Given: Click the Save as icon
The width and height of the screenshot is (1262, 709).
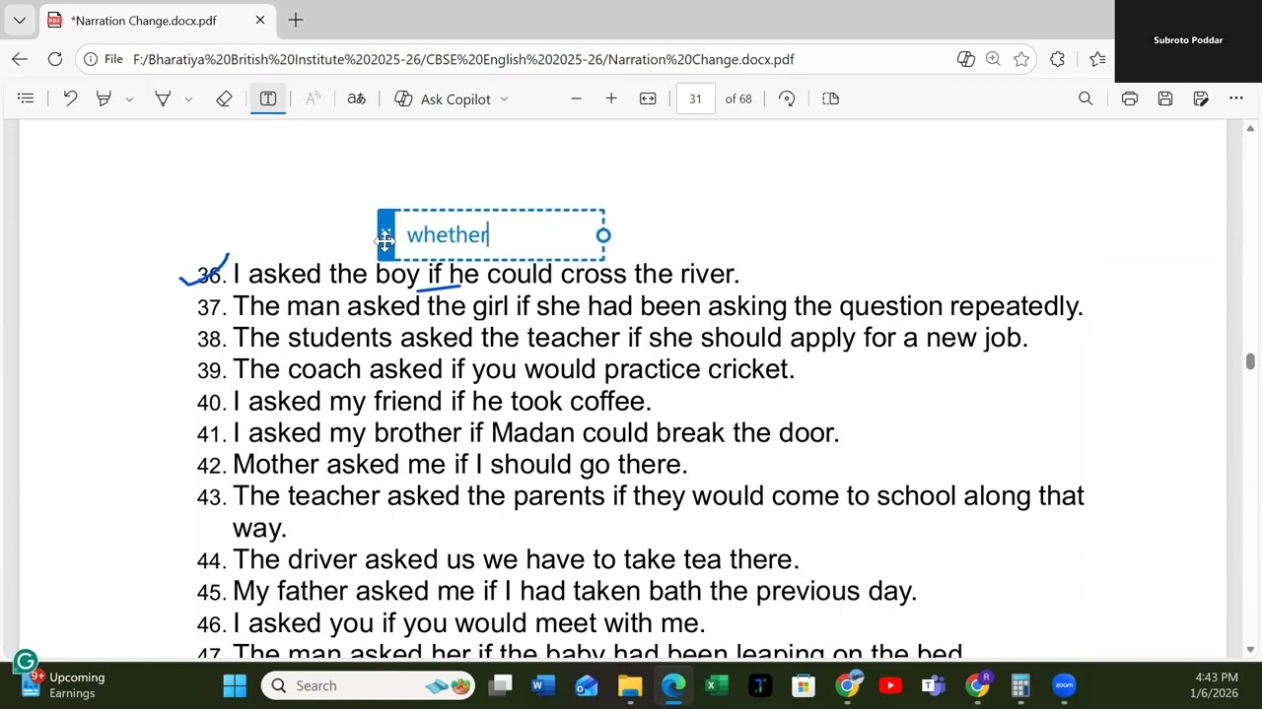Looking at the screenshot, I should coord(1201,98).
